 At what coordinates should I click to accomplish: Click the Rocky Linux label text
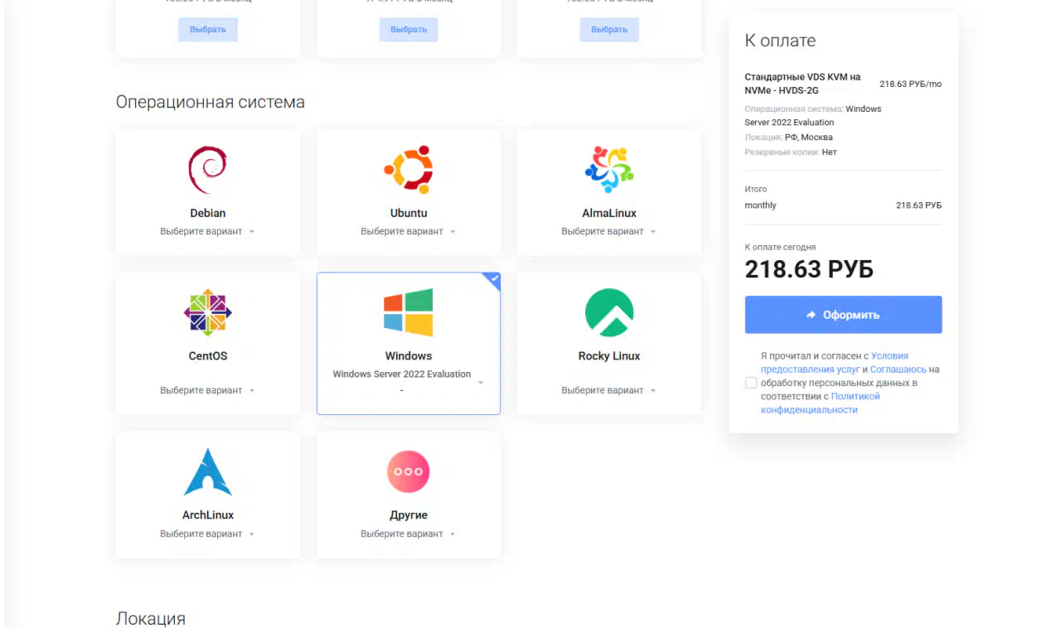(609, 356)
